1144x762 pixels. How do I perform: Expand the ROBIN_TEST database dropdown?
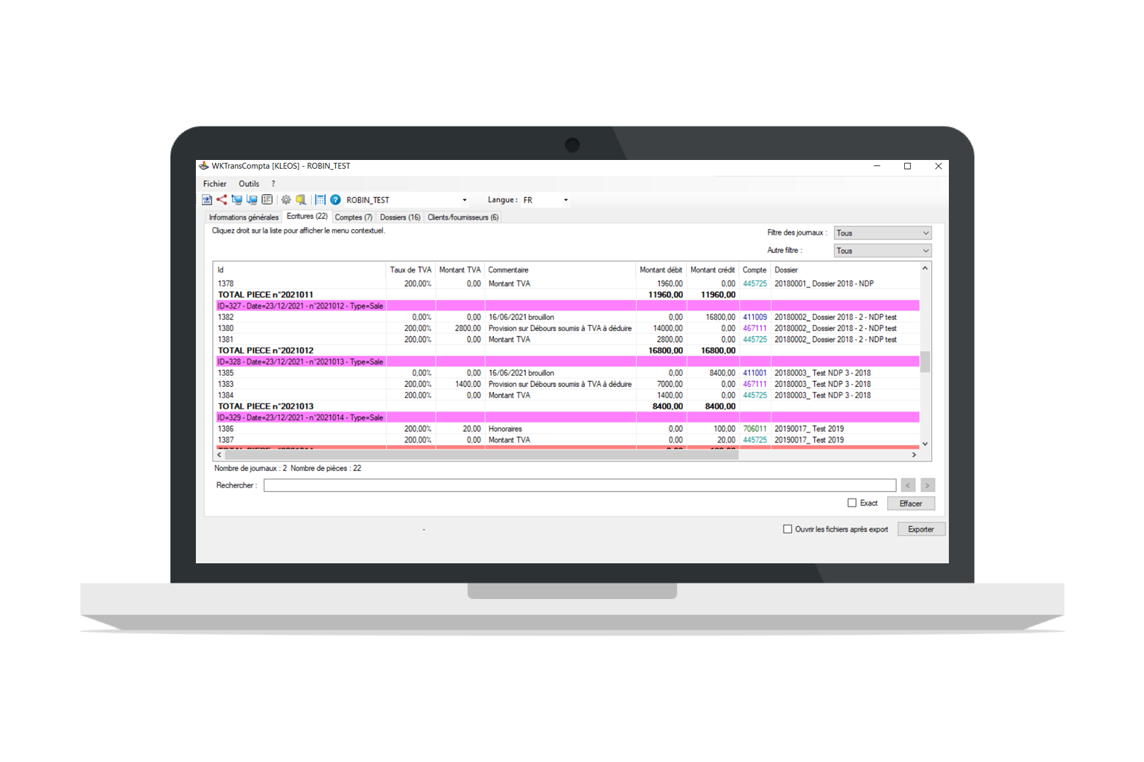pyautogui.click(x=464, y=200)
